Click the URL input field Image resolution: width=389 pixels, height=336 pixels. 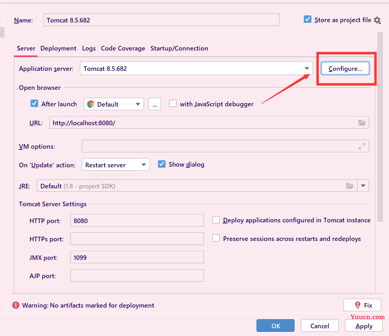click(x=209, y=122)
